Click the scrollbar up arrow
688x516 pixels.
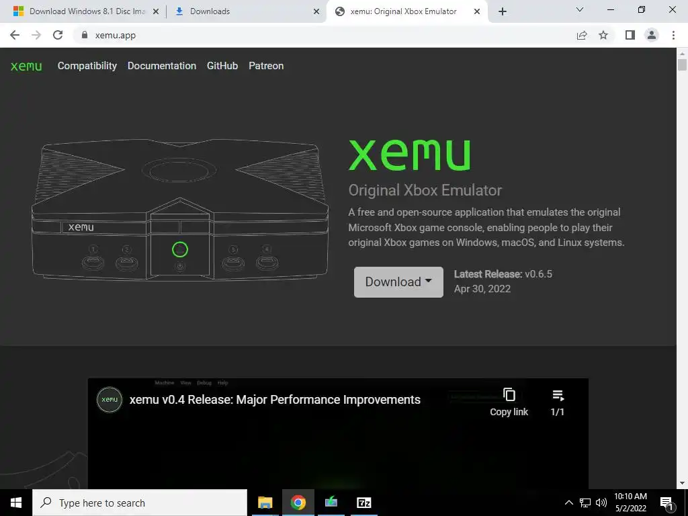click(682, 54)
